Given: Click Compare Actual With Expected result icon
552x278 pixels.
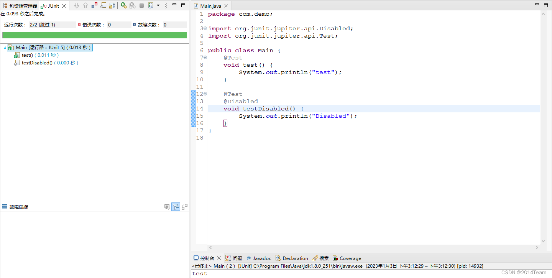Looking at the screenshot, I should (184, 207).
